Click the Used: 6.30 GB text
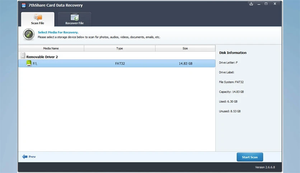Screen dimensions: 300x173 click(x=228, y=102)
